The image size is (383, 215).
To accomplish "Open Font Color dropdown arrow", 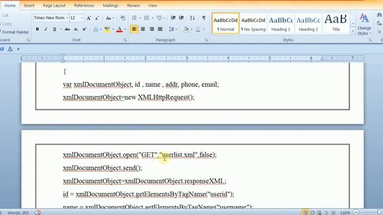I will tap(125, 29).
